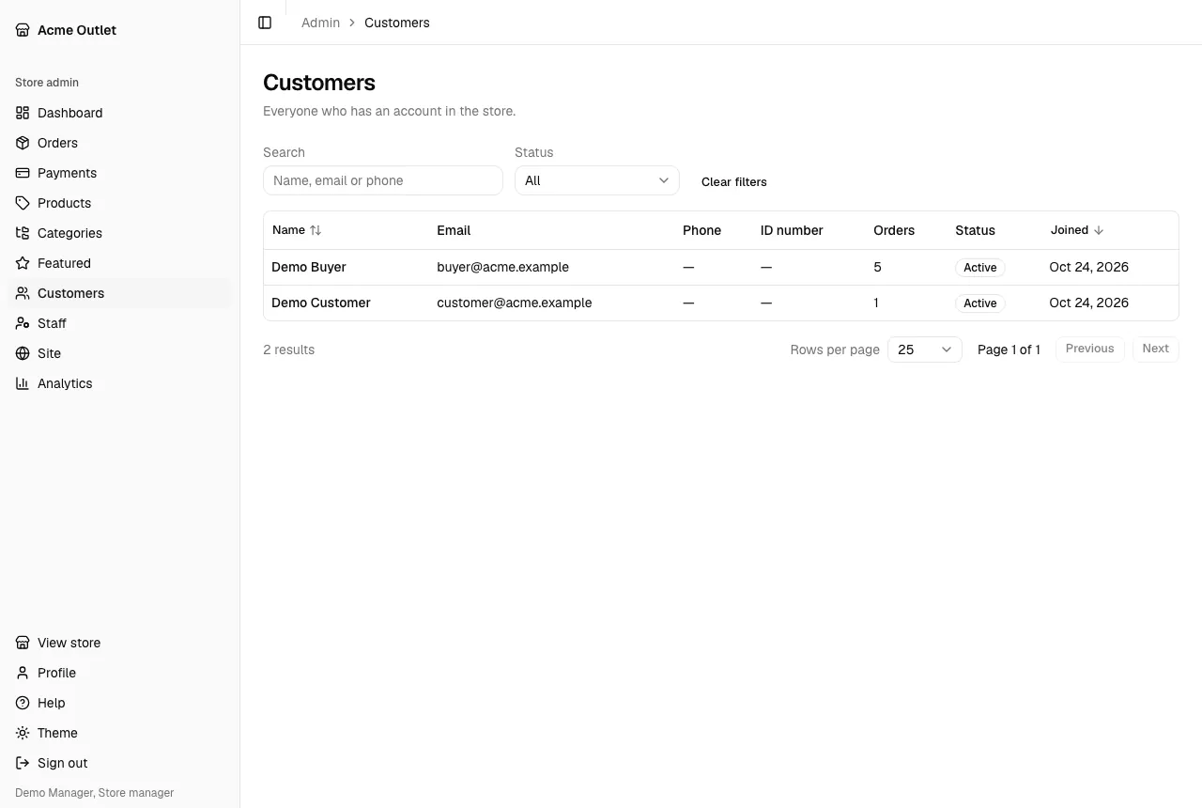1202x808 pixels.
Task: Click the Acme Outlet store logo icon
Action: pos(23,30)
